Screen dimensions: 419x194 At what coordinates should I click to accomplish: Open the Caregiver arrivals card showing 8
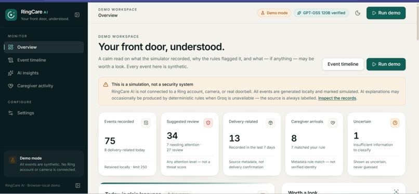point(314,144)
